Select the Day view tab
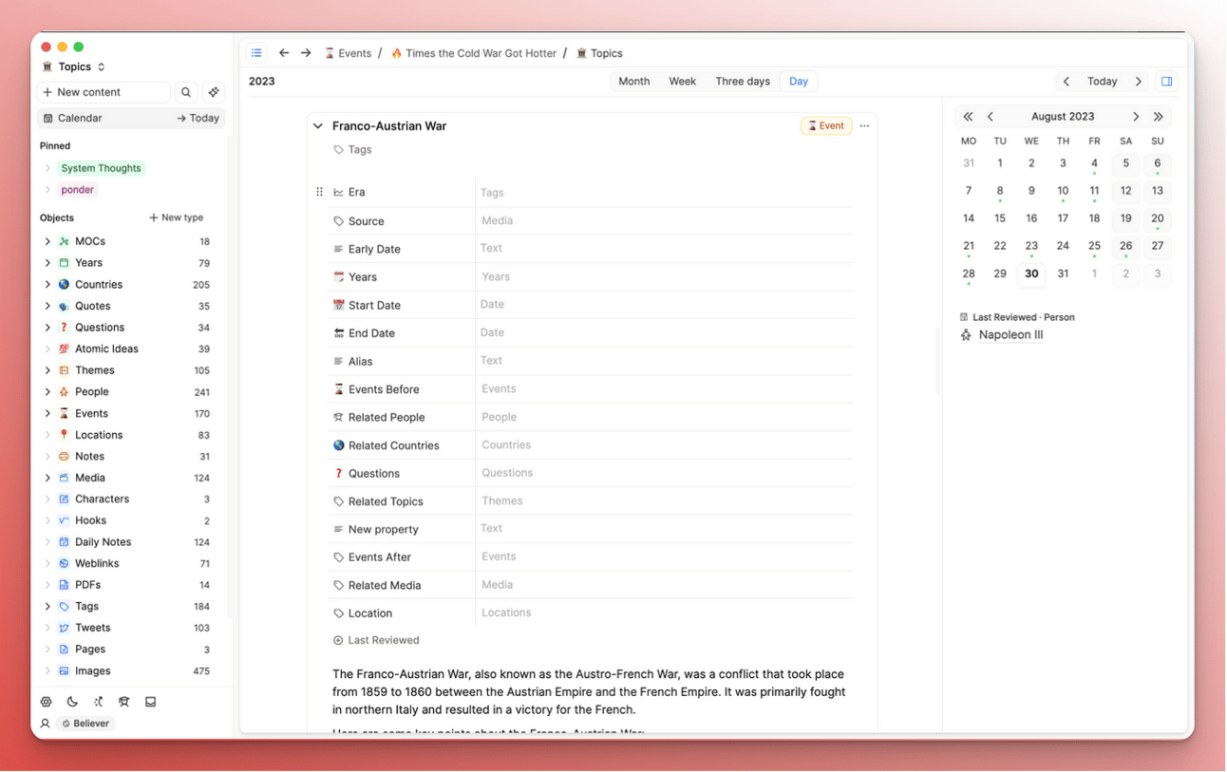The image size is (1227, 772). [799, 82]
